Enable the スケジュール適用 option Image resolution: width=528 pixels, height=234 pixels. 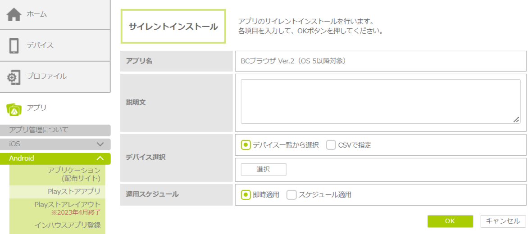(x=291, y=195)
